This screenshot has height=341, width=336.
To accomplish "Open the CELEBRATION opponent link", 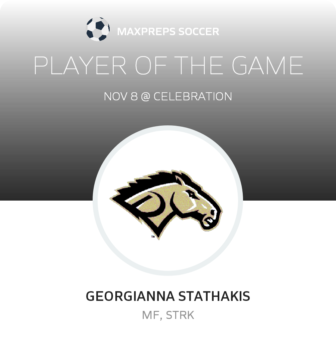I will click(193, 97).
